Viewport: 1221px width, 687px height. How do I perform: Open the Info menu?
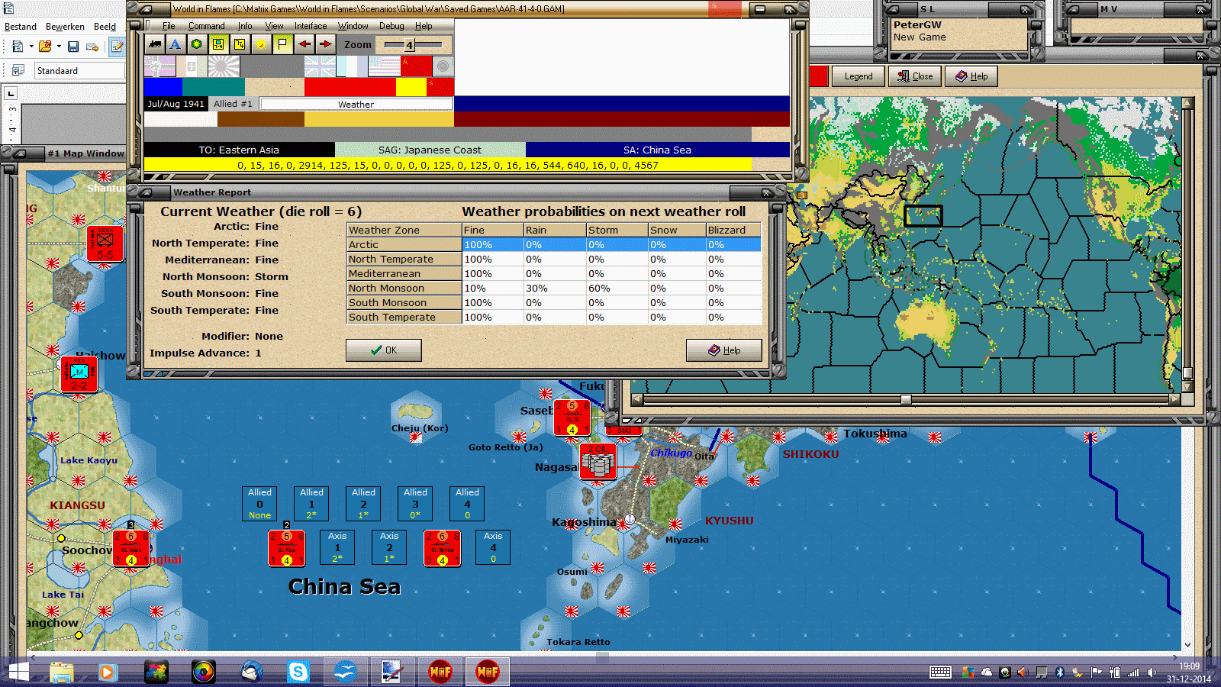245,26
